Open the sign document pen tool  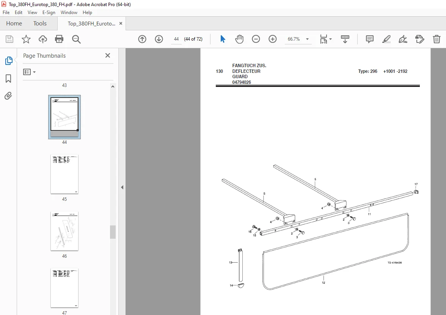(x=403, y=39)
